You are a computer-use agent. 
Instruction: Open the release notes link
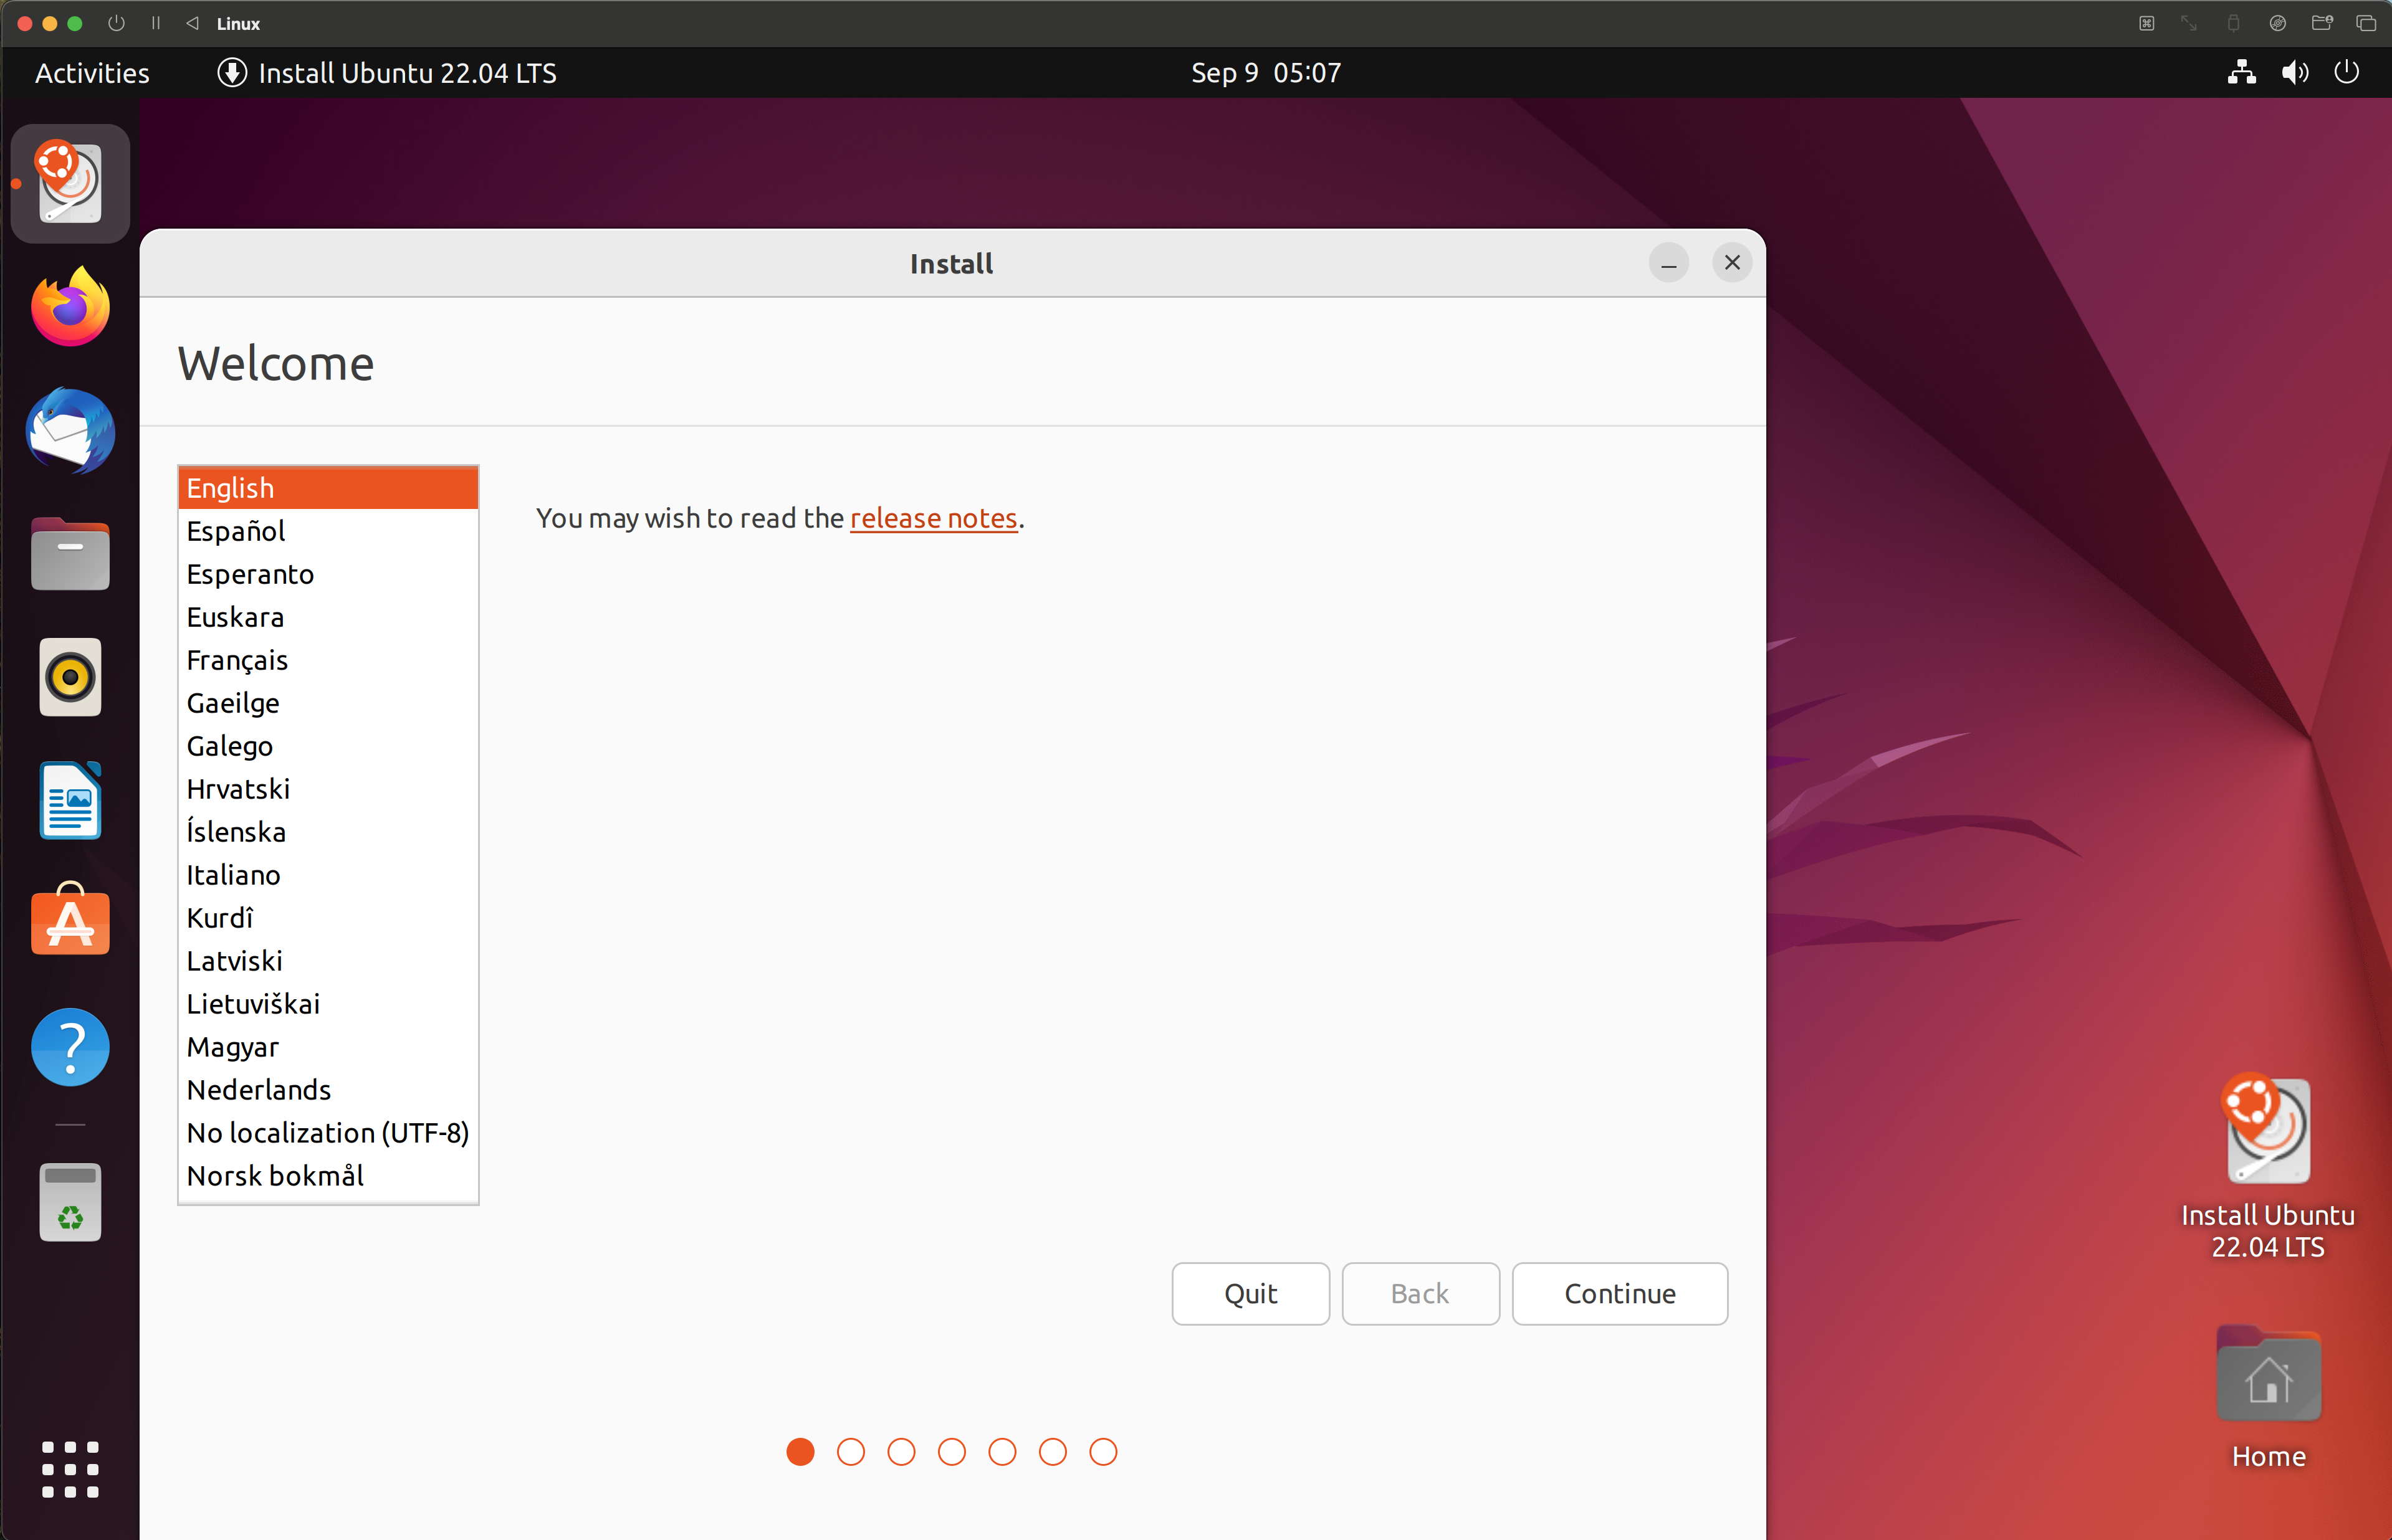coord(932,518)
